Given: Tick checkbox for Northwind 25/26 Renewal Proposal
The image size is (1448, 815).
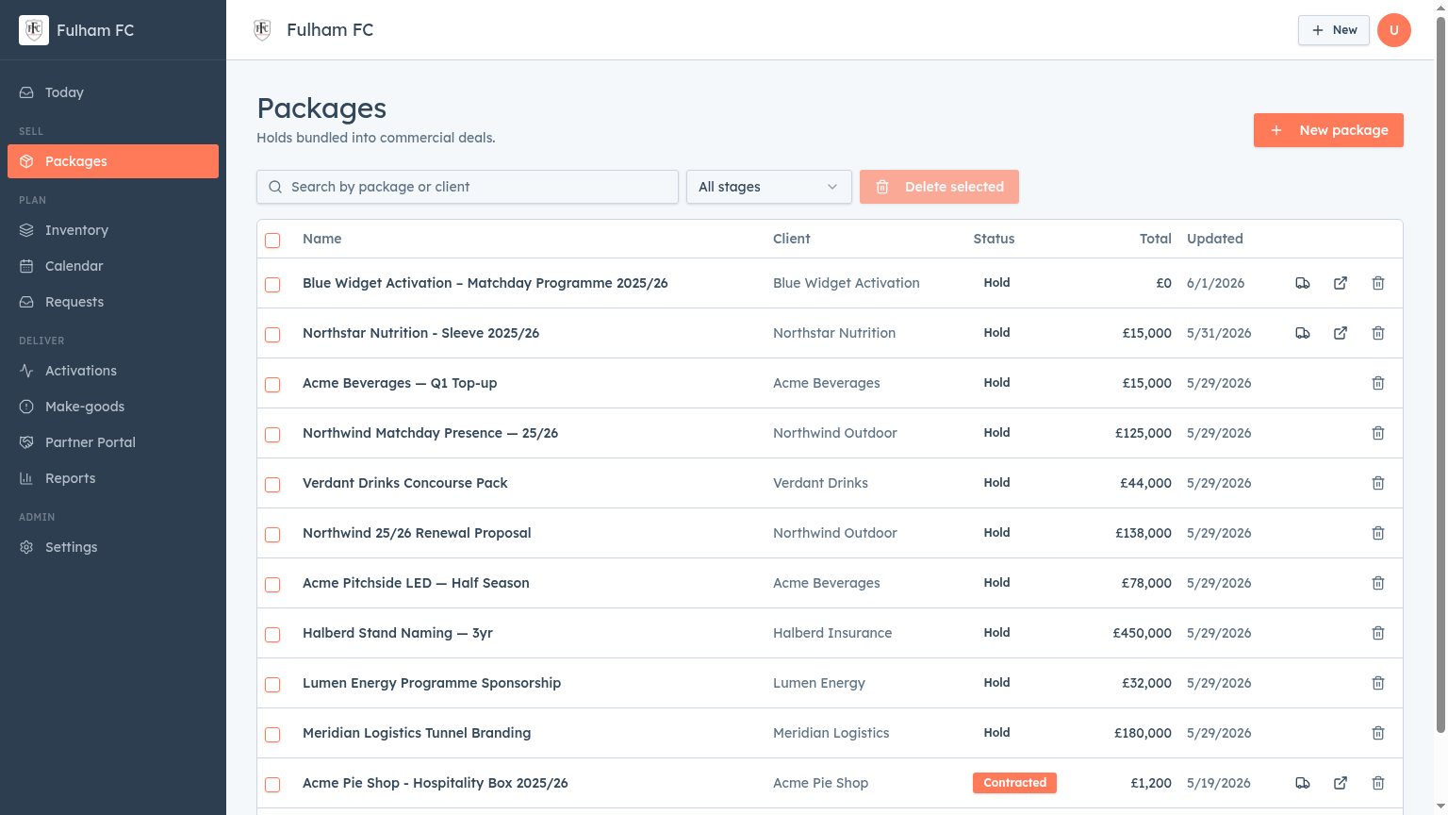Looking at the screenshot, I should tap(272, 535).
